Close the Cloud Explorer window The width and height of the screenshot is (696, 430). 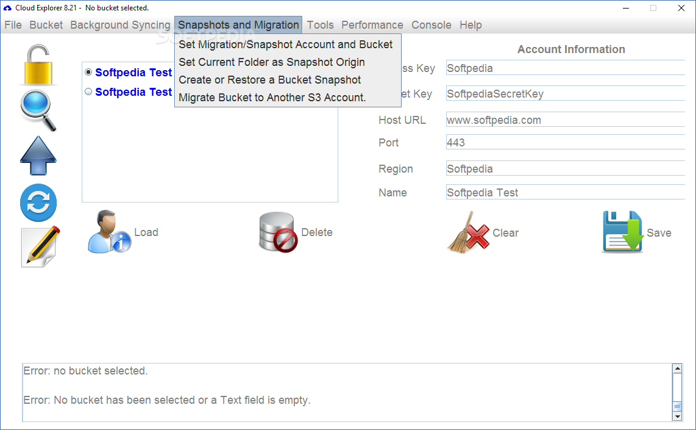(x=681, y=8)
